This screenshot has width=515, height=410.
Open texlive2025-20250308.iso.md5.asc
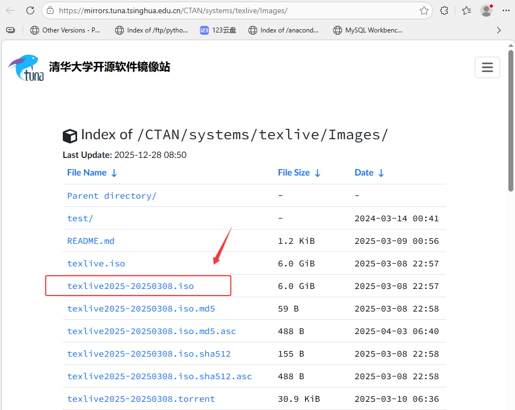(151, 331)
